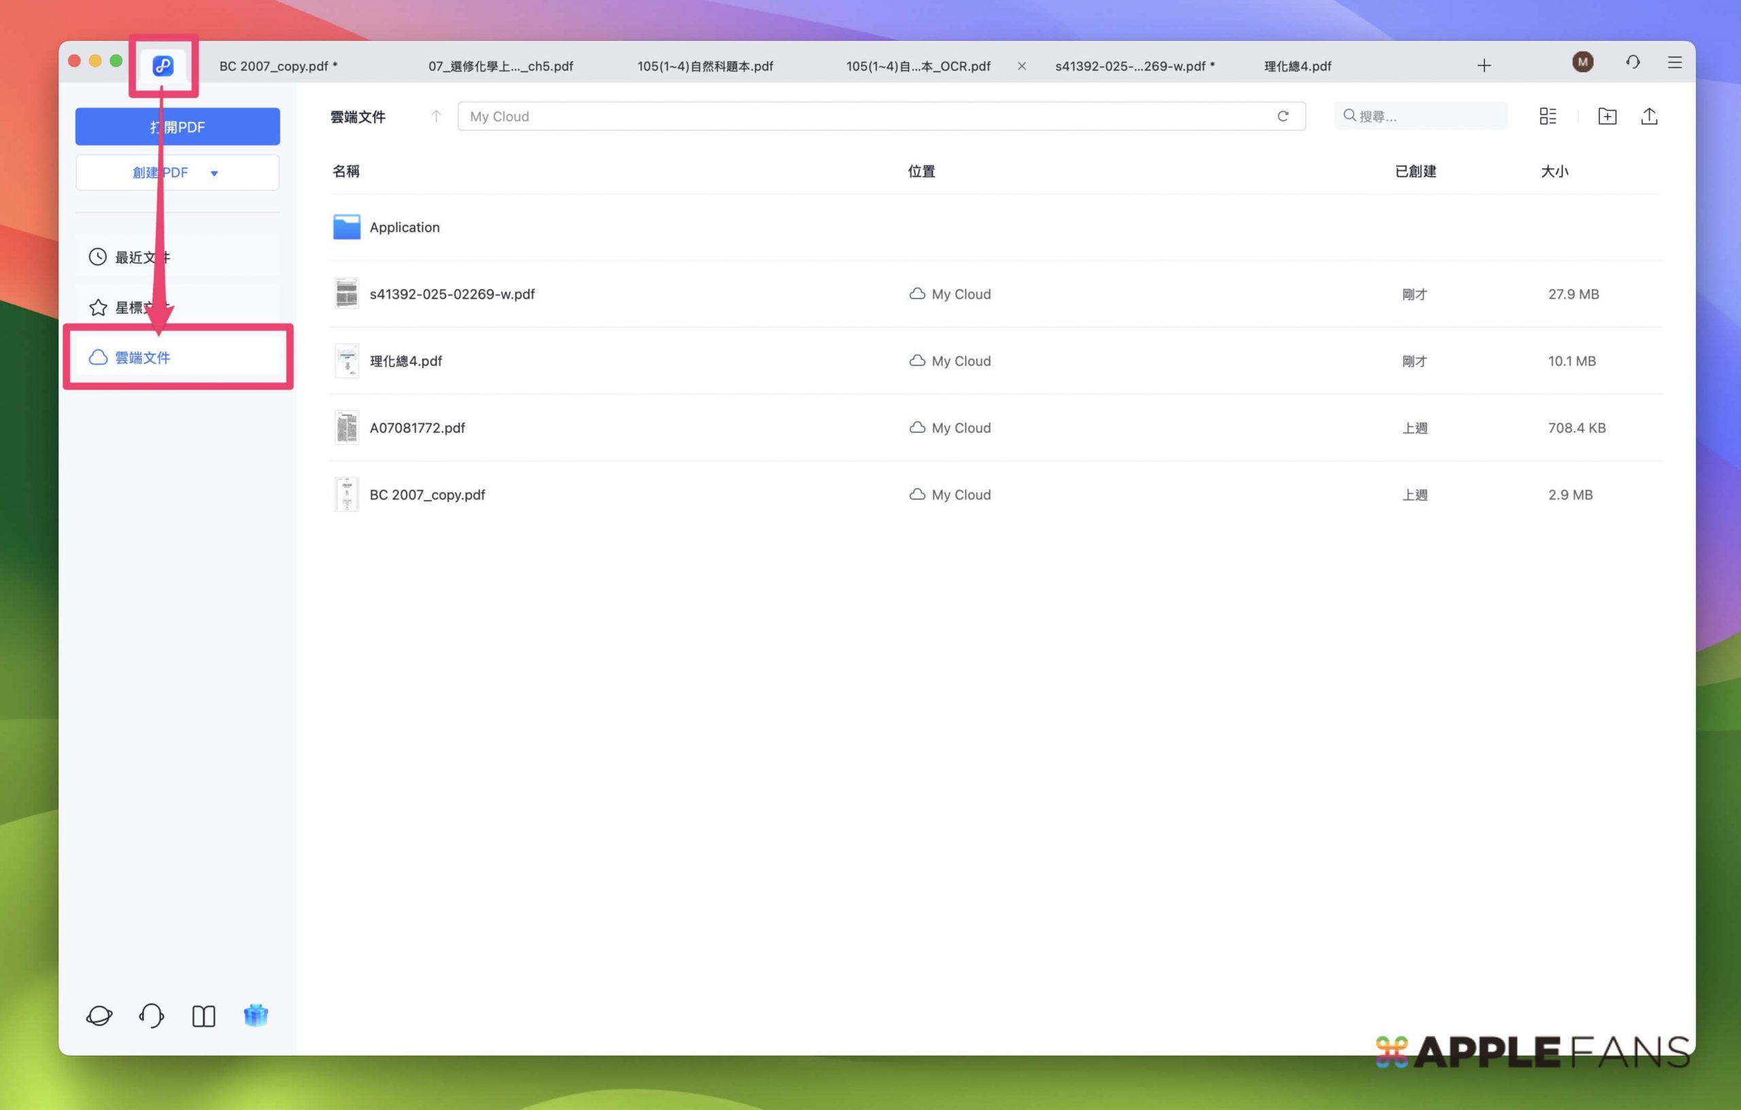This screenshot has width=1741, height=1110.
Task: Click the headset support icon in sidebar
Action: point(151,1015)
